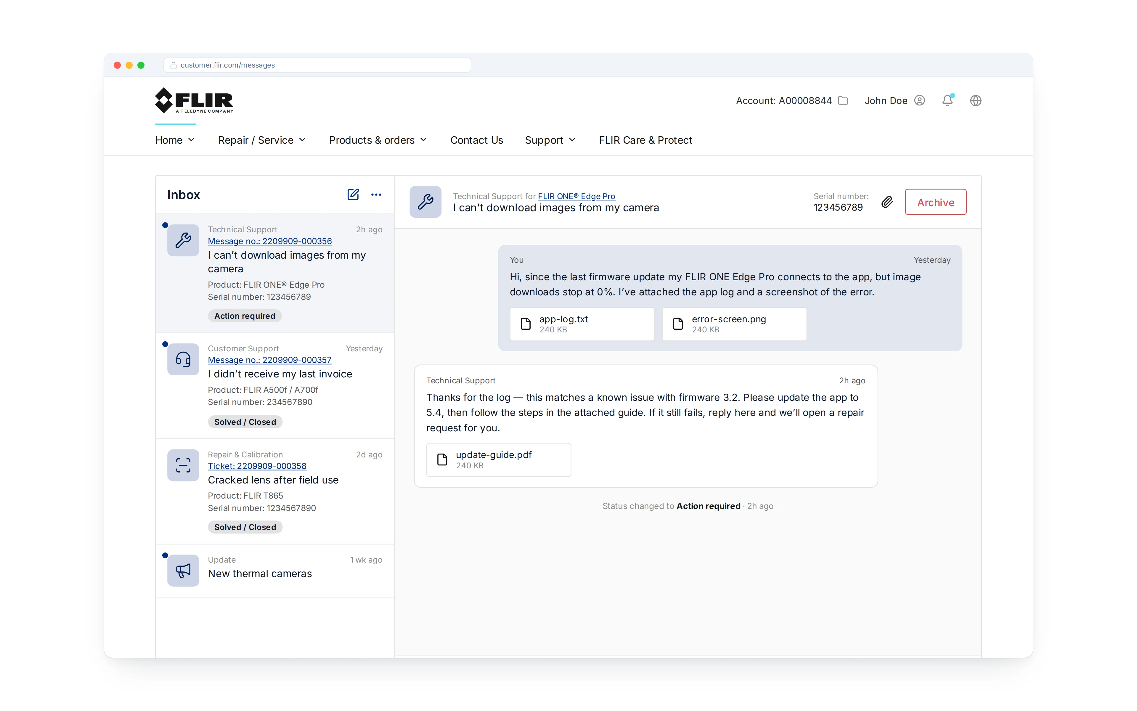Click file icon of app-log.txt
1137x711 pixels.
point(526,324)
